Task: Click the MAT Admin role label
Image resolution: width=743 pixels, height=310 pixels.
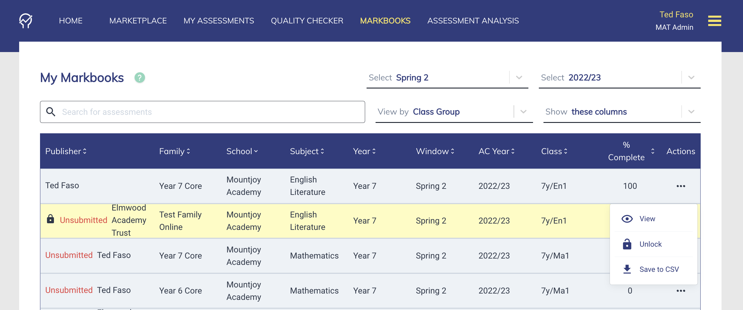Action: pyautogui.click(x=674, y=27)
